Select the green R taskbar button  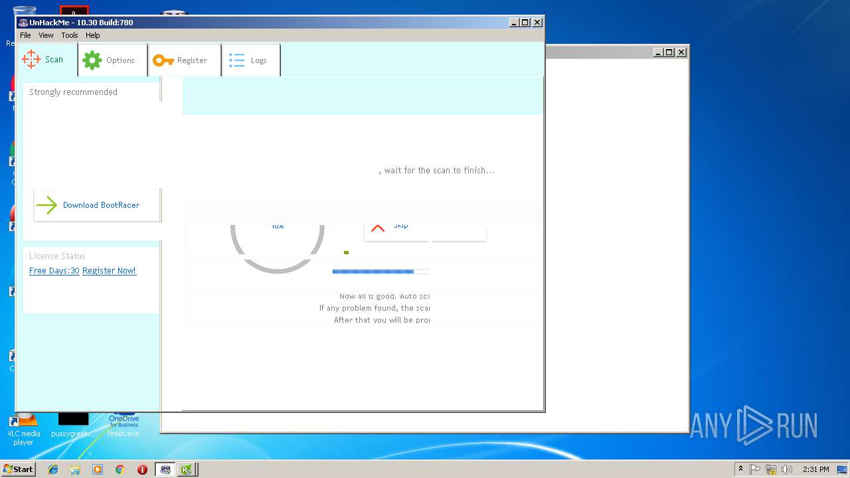(187, 469)
